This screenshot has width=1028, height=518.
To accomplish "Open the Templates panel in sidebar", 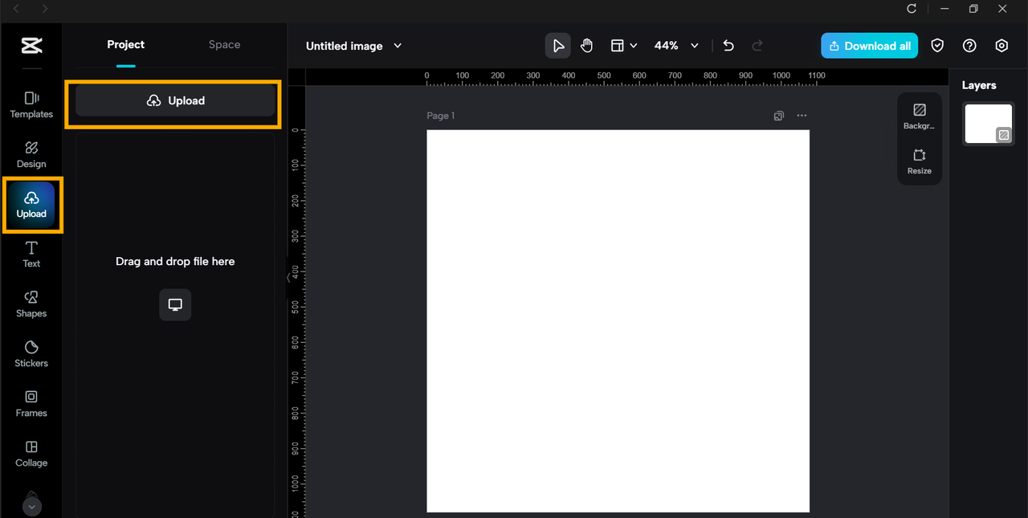I will pos(31,104).
